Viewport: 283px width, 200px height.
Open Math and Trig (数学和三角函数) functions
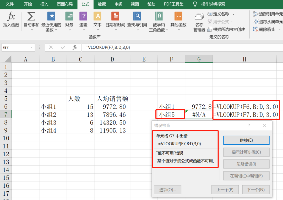159,22
